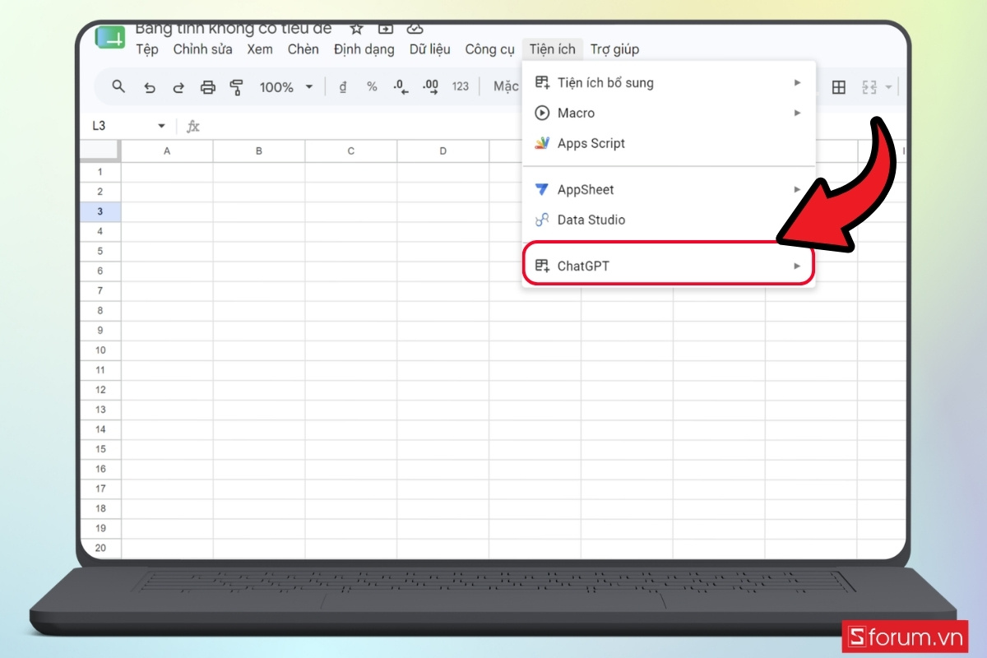Image resolution: width=987 pixels, height=658 pixels.
Task: Click cell B5
Action: (259, 251)
